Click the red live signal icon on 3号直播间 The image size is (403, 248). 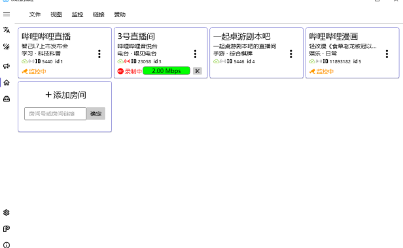pyautogui.click(x=127, y=61)
